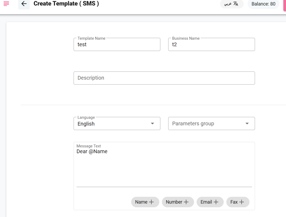Click the Balance: 80 chip
Screen dimensions: 286x217
pos(263,4)
